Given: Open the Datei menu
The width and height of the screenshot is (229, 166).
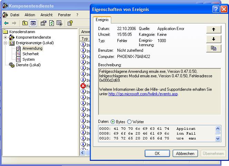Looking at the screenshot, I should click(15, 15).
